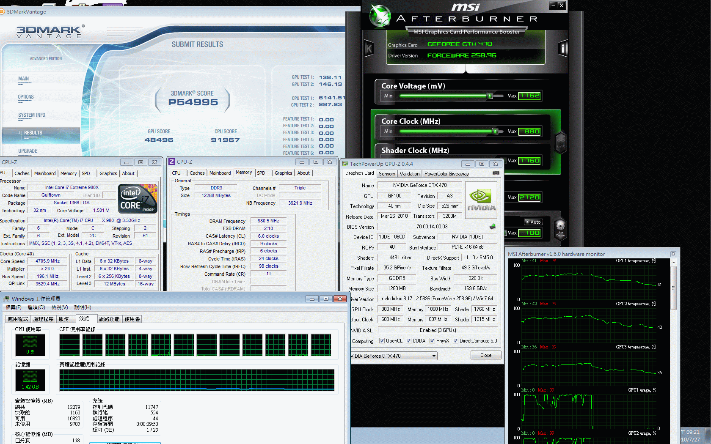Click SUBMIT RESULTS heading in 3DMark Vantage
711x444 pixels.
[197, 44]
